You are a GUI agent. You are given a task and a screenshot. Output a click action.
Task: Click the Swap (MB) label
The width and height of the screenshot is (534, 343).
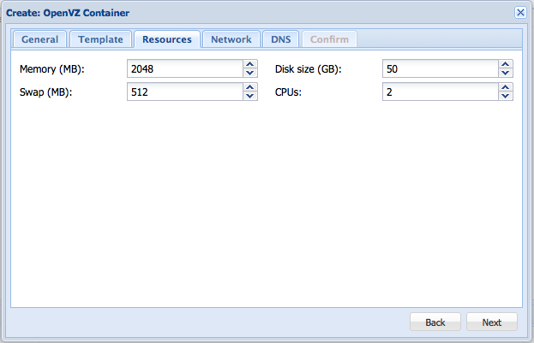(45, 92)
